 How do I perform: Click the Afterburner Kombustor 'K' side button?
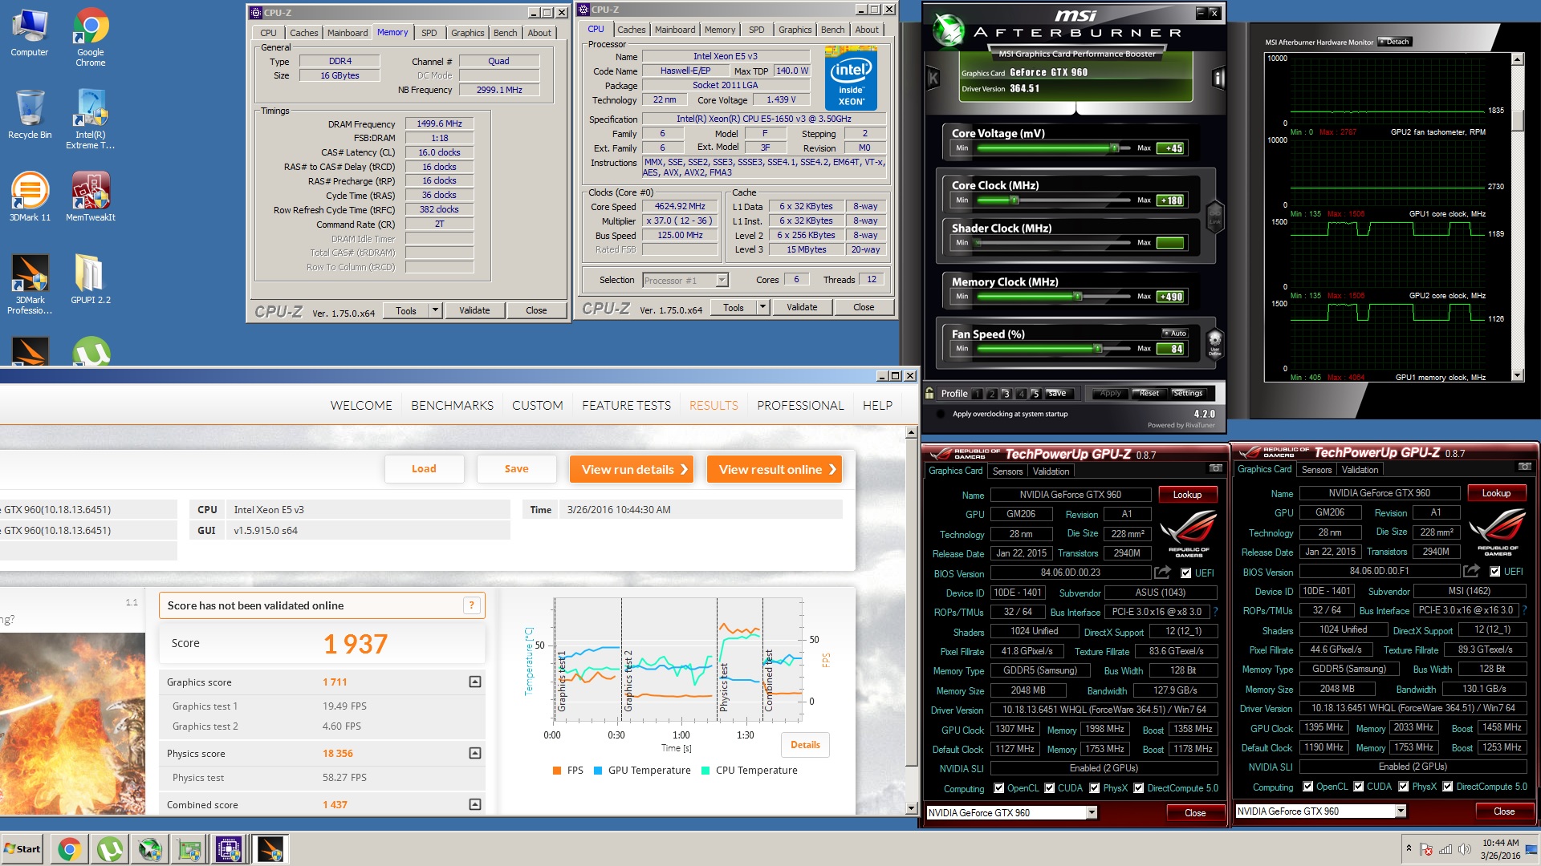[933, 78]
